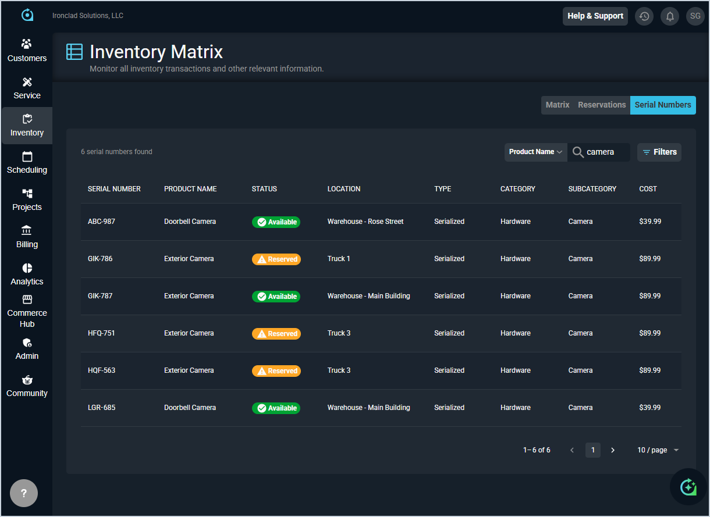The image size is (710, 517).
Task: Open the notifications bell
Action: (670, 16)
